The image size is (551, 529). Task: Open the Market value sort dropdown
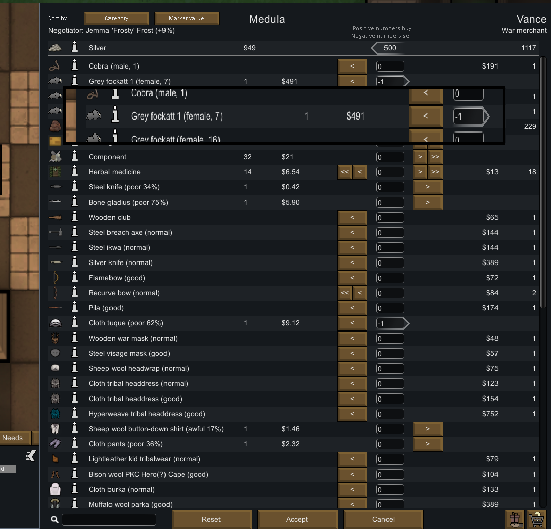pos(187,18)
